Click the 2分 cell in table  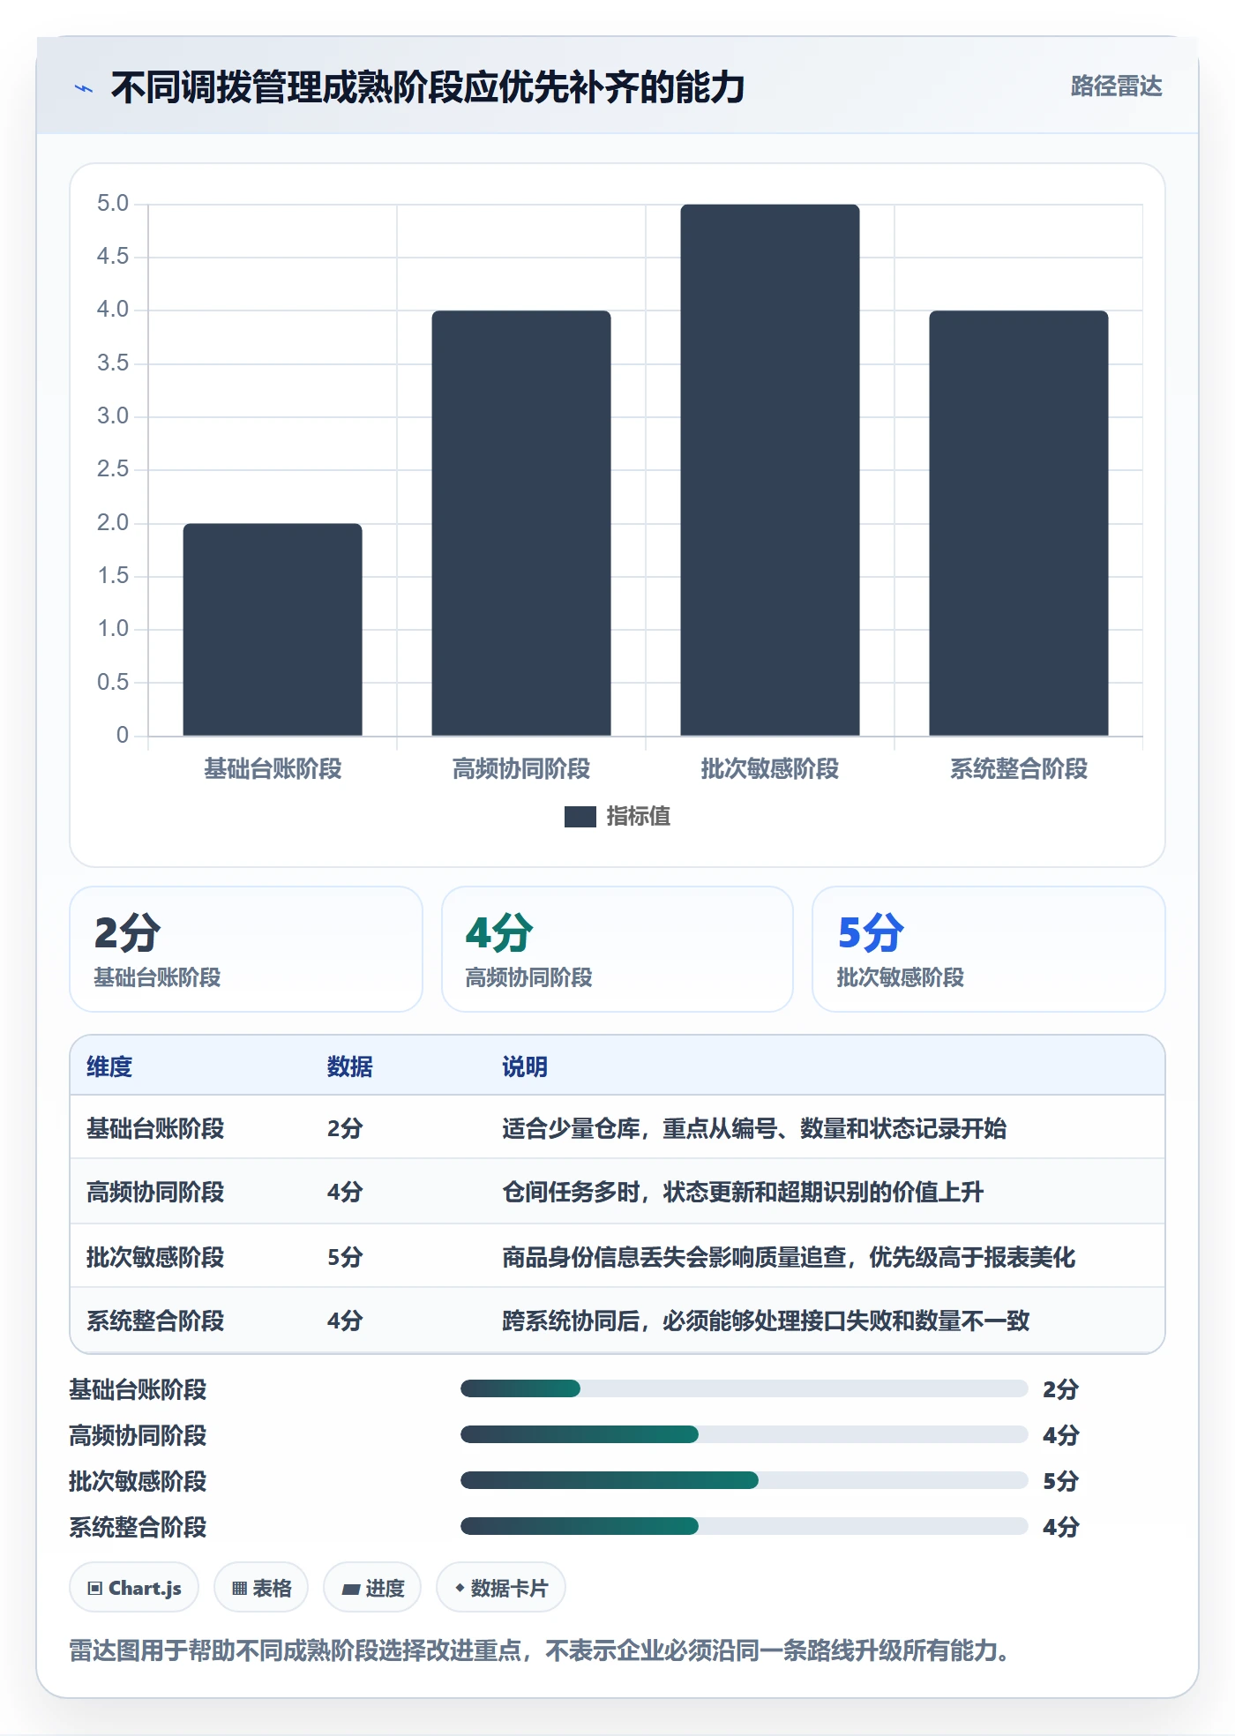[x=345, y=1129]
